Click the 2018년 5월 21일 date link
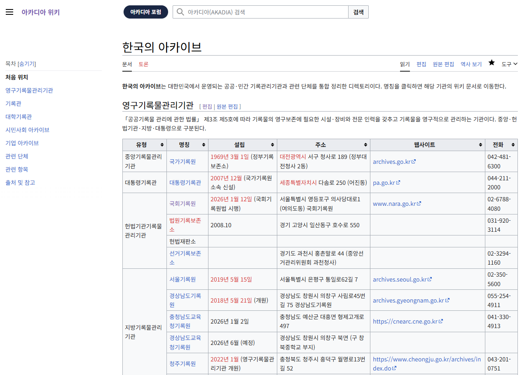Screen dimensions: 522x375 pyautogui.click(x=231, y=300)
